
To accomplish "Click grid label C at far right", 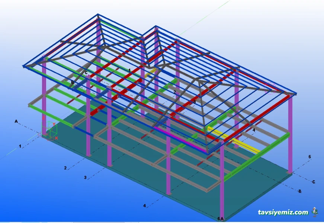I will [x=314, y=182].
